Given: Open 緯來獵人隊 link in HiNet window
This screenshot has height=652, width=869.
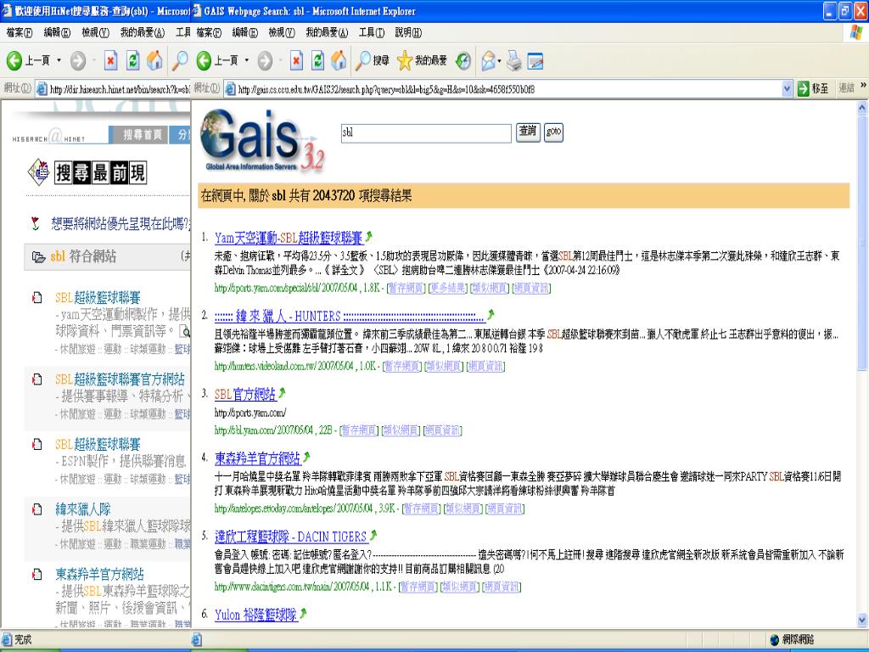Looking at the screenshot, I should click(82, 509).
